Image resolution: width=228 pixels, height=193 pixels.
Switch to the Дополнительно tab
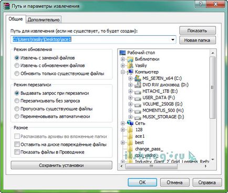[x=44, y=19]
